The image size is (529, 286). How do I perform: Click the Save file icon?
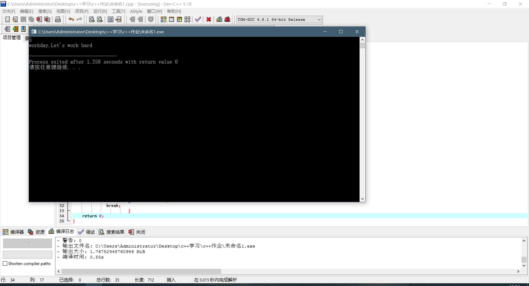tap(23, 19)
